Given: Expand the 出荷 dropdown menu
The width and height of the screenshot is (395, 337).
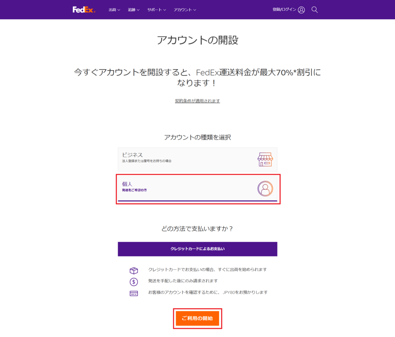Looking at the screenshot, I should (x=114, y=10).
